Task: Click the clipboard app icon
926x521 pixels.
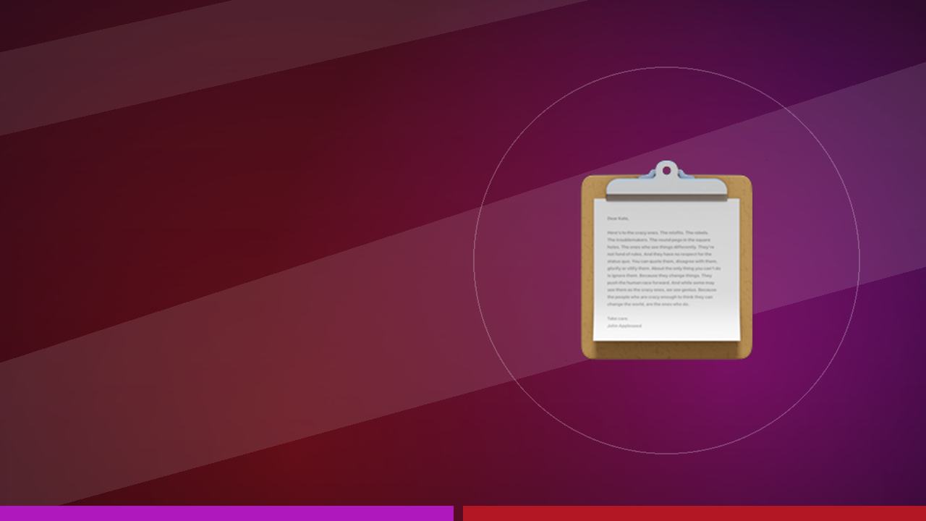Action: pos(666,260)
